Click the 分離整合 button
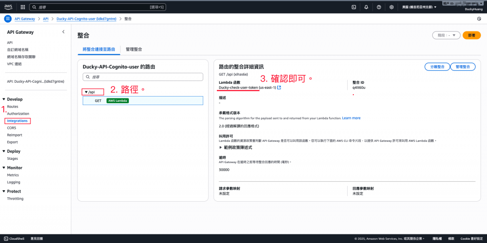This screenshot has height=243, width=487. [437, 67]
